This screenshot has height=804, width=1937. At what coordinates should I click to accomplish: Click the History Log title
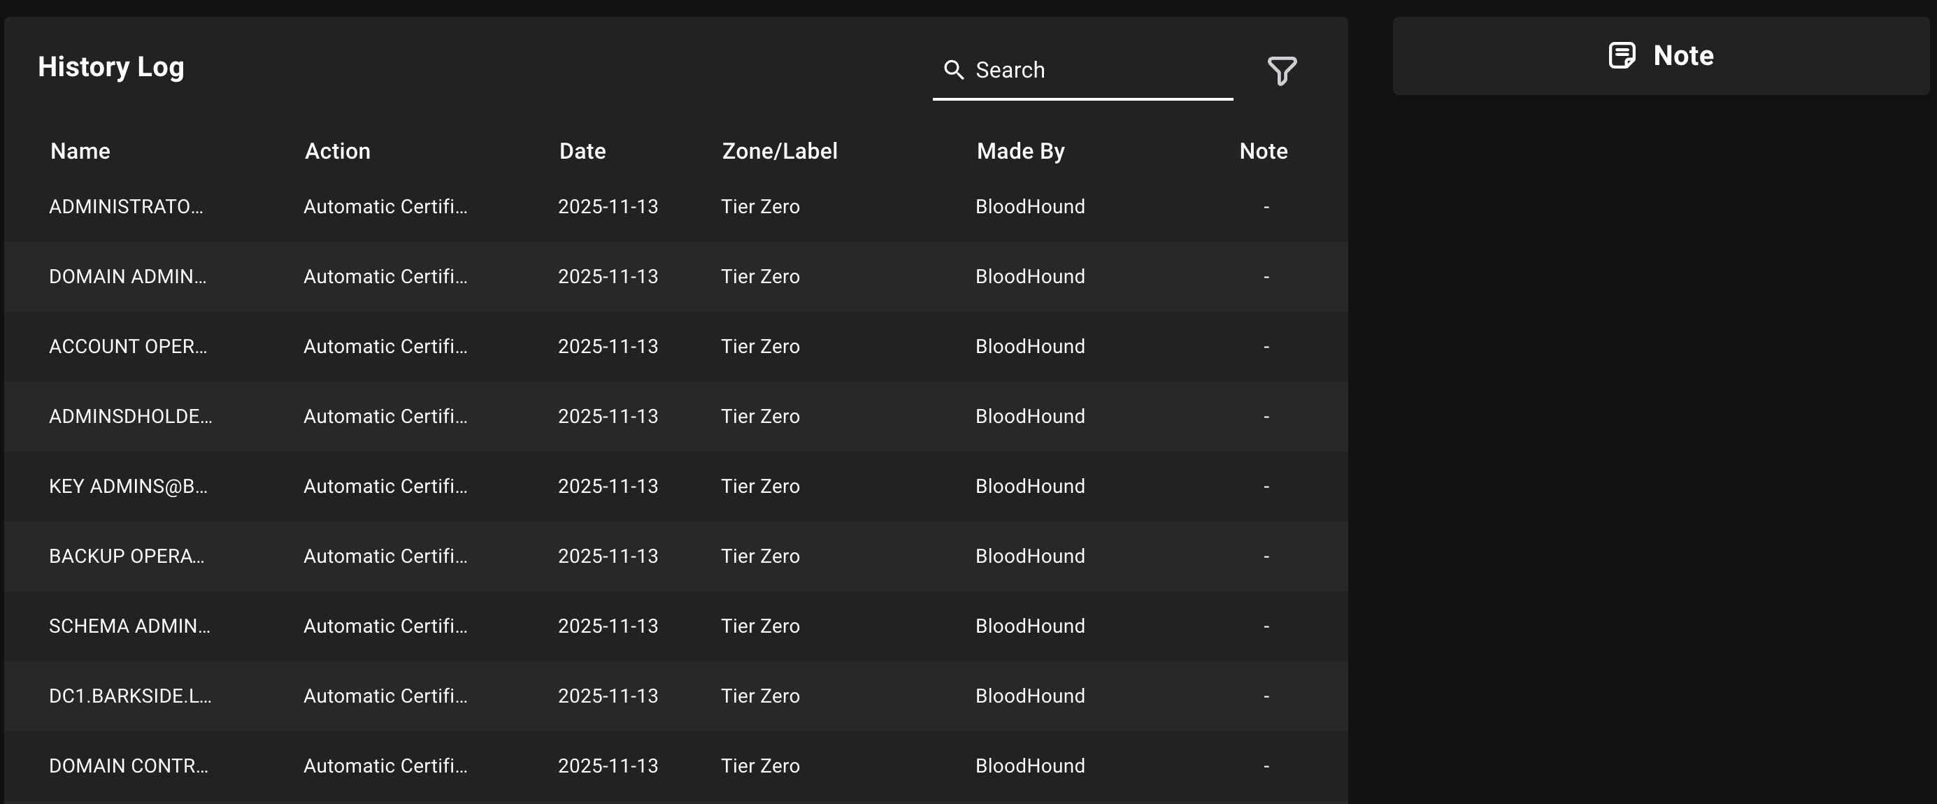pyautogui.click(x=110, y=66)
